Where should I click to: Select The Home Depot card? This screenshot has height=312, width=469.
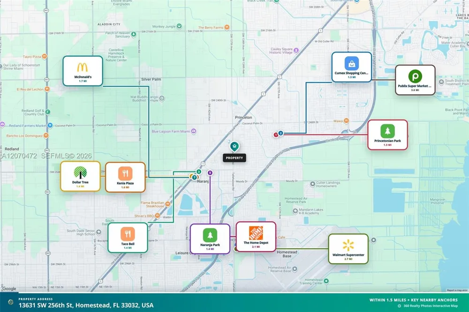tap(256, 237)
